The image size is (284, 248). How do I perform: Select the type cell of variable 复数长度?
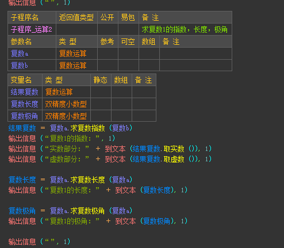tap(66, 104)
